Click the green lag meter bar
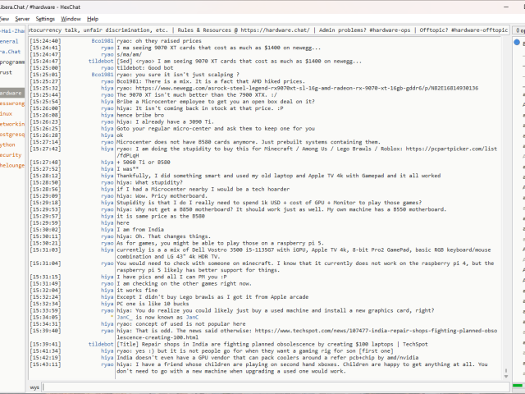This screenshot has height=394, width=525. tap(518, 385)
